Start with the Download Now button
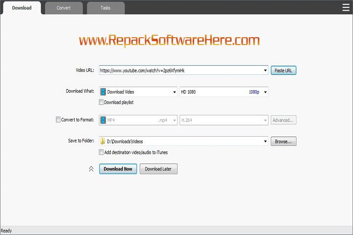The height and width of the screenshot is (235, 353). click(118, 169)
